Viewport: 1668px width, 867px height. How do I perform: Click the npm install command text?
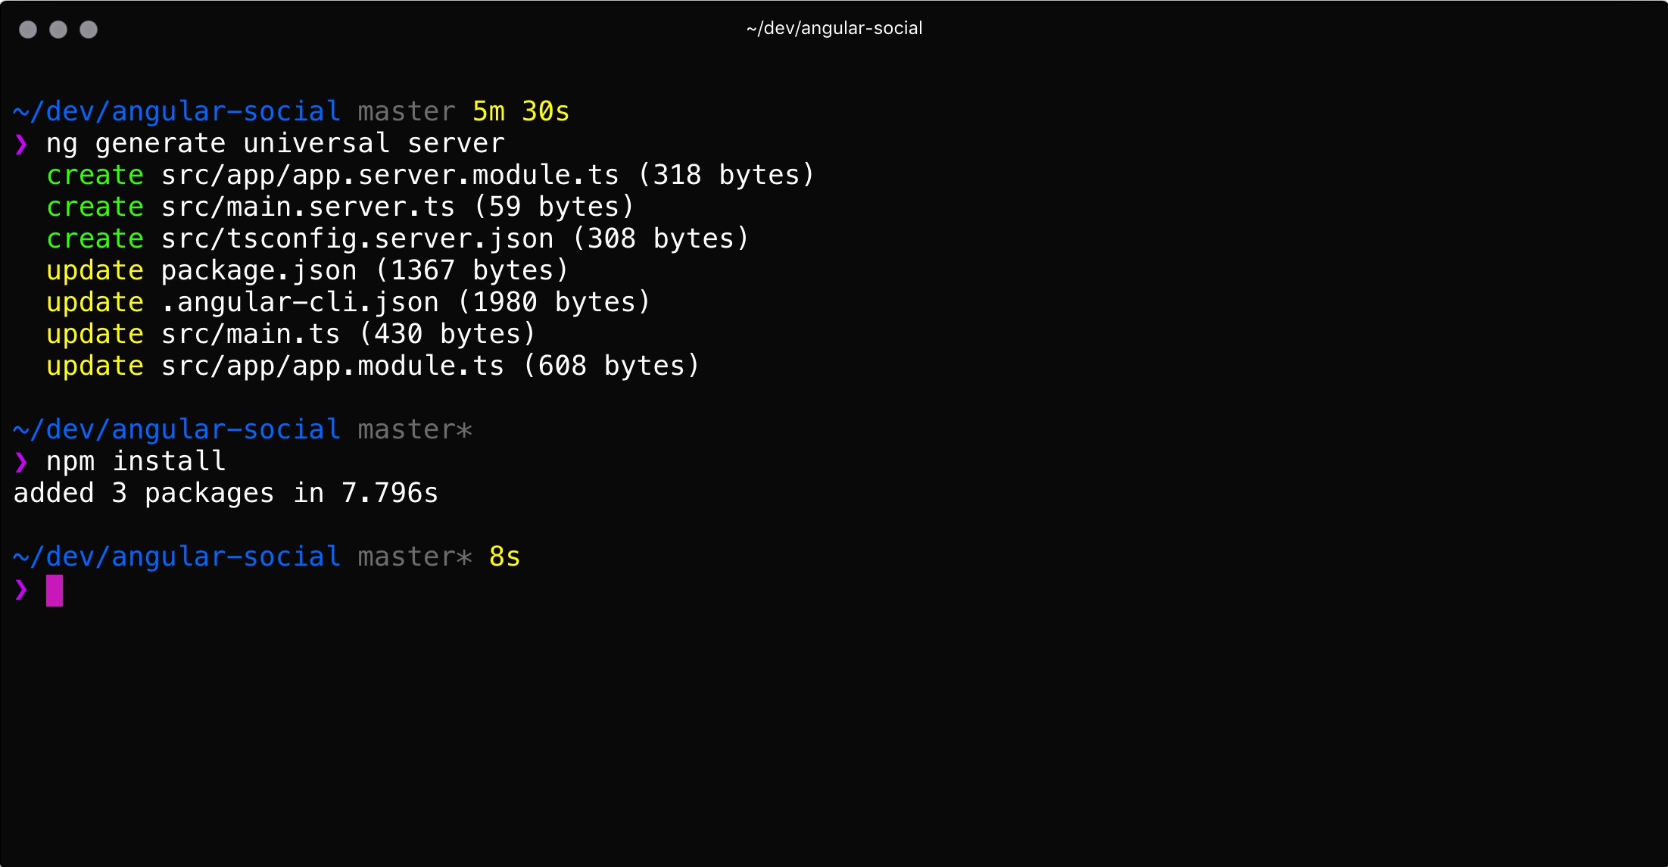click(x=136, y=462)
